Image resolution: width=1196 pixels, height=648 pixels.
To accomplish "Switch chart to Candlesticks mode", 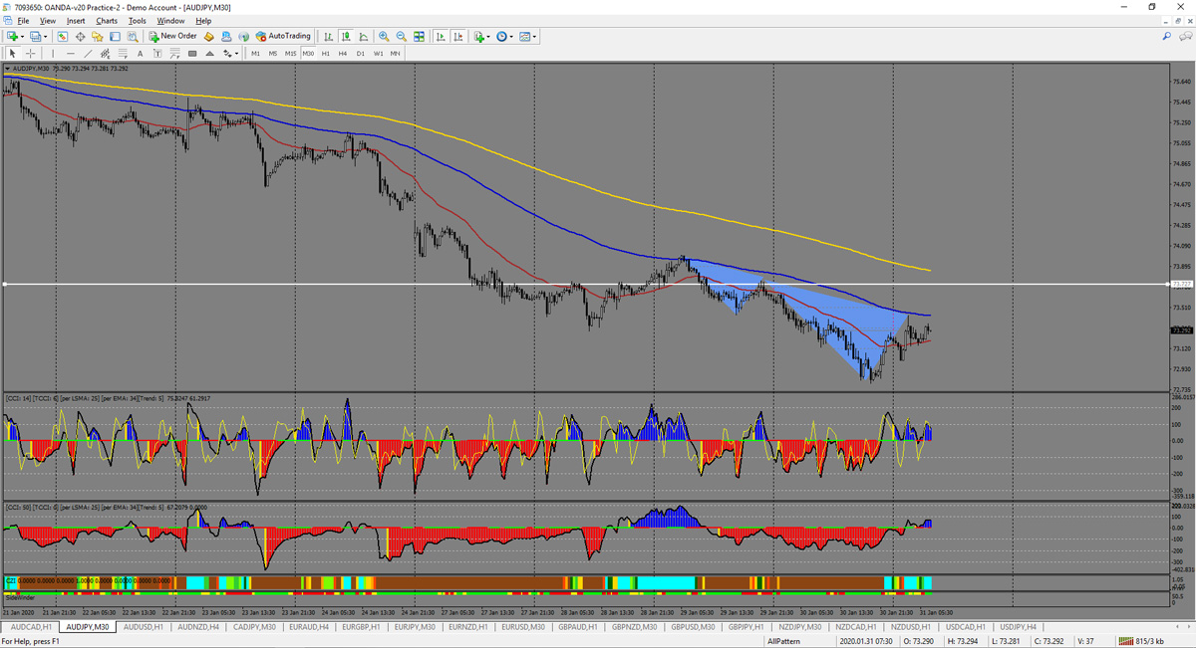I will click(x=345, y=37).
